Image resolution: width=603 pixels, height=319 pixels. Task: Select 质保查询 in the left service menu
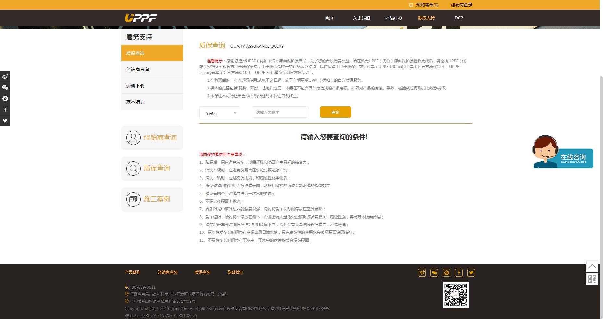coord(152,53)
